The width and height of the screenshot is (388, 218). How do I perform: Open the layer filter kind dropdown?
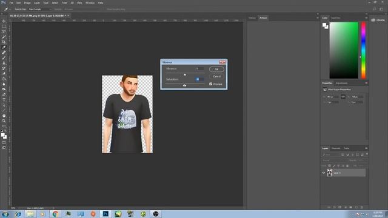click(330, 155)
